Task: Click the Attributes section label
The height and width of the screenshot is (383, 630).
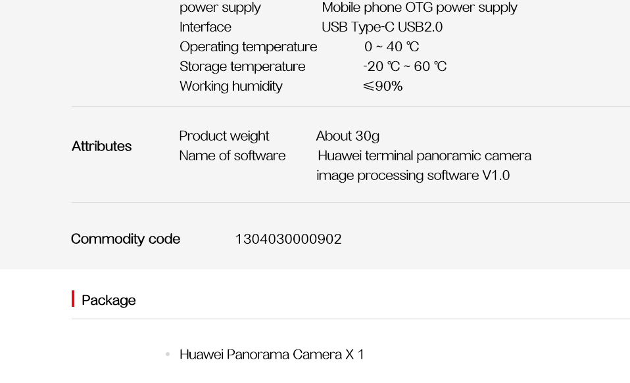Action: (102, 146)
